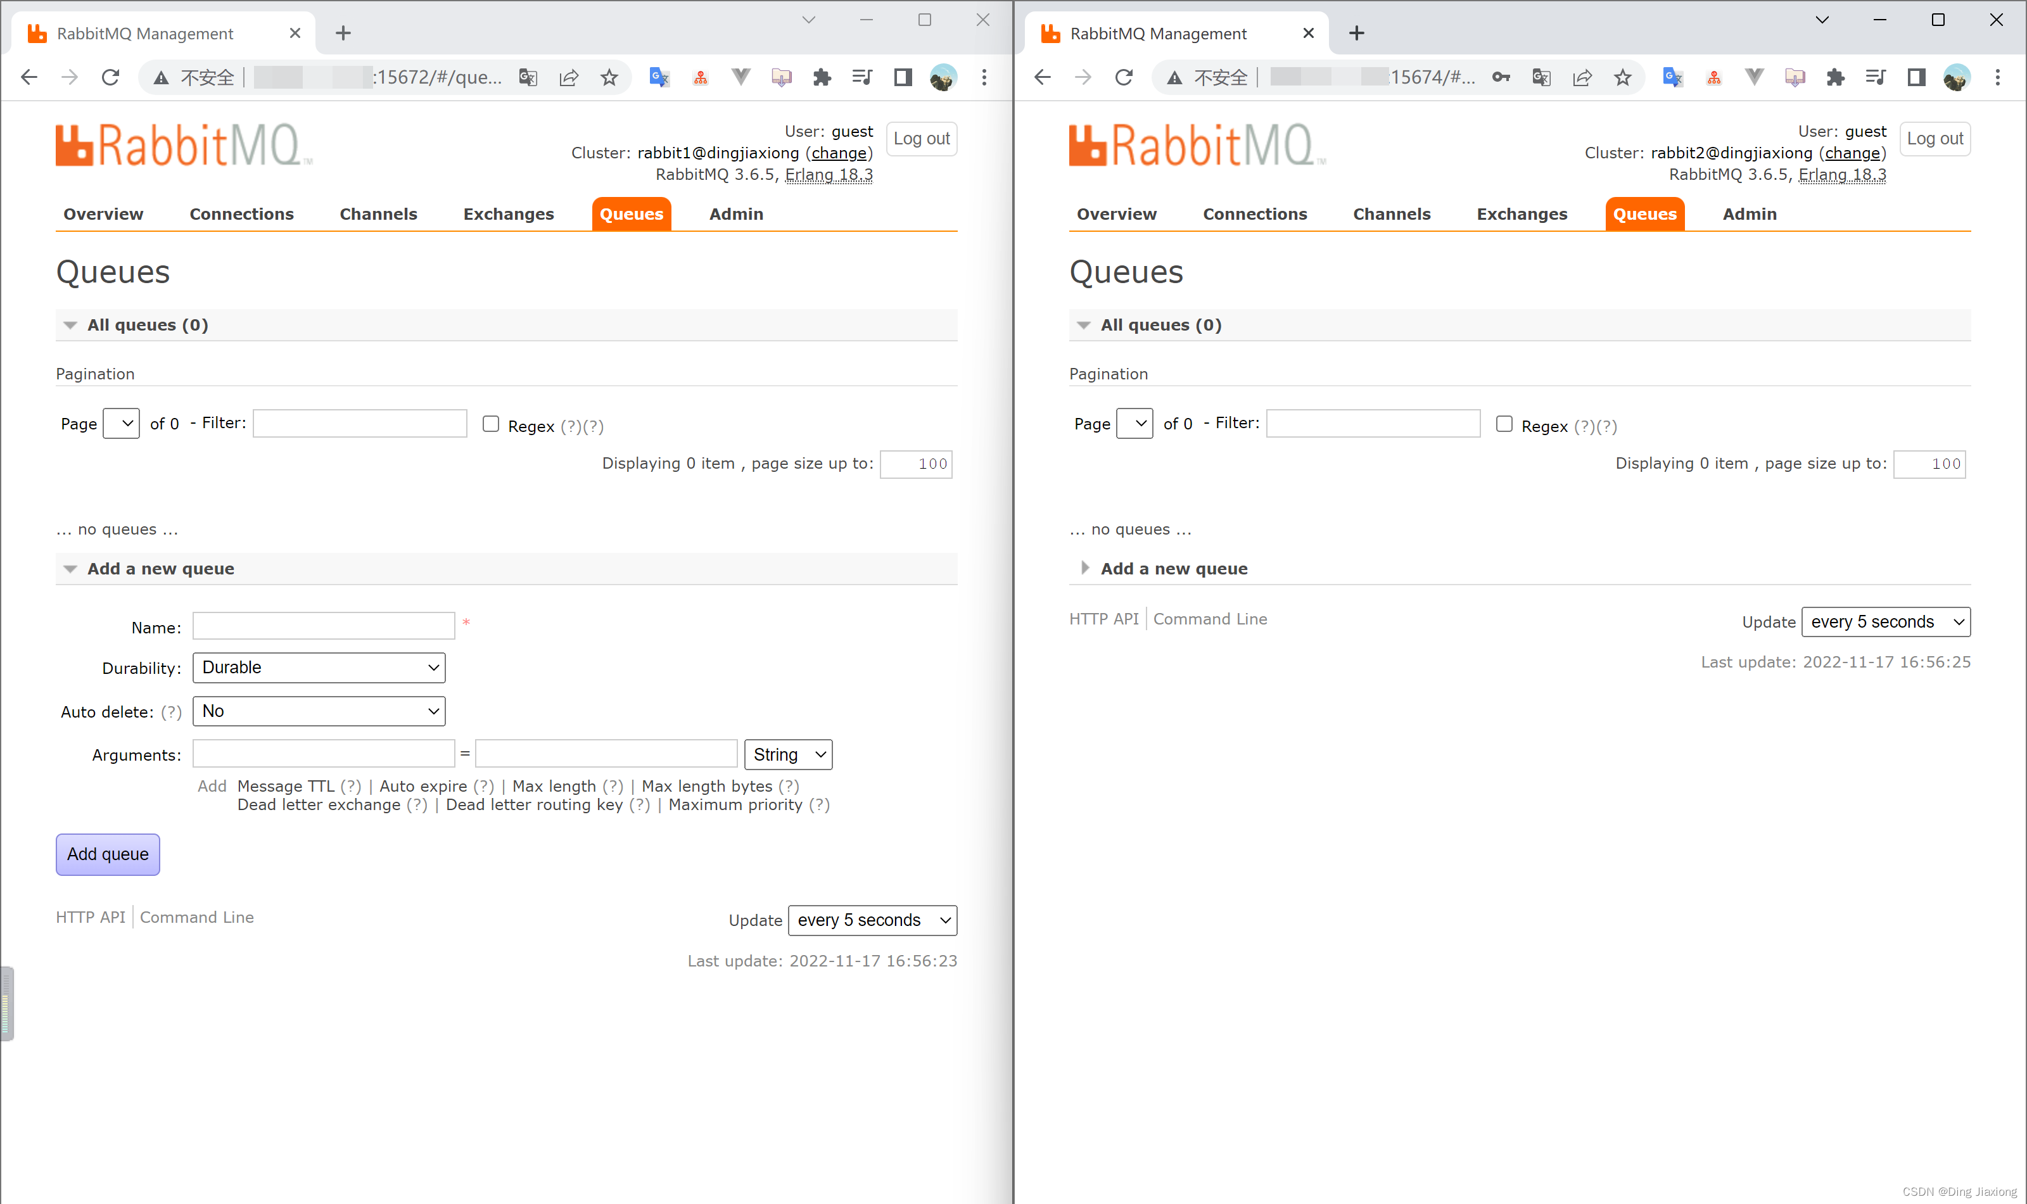Switch to Admin tab in right window
Image resolution: width=2027 pixels, height=1204 pixels.
click(x=1750, y=214)
